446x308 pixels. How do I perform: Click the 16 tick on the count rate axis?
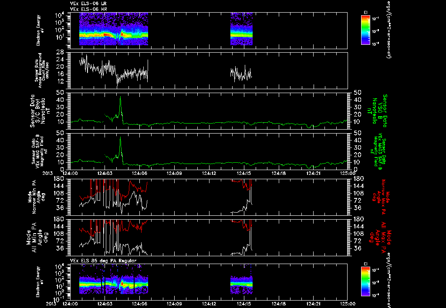click(60, 74)
